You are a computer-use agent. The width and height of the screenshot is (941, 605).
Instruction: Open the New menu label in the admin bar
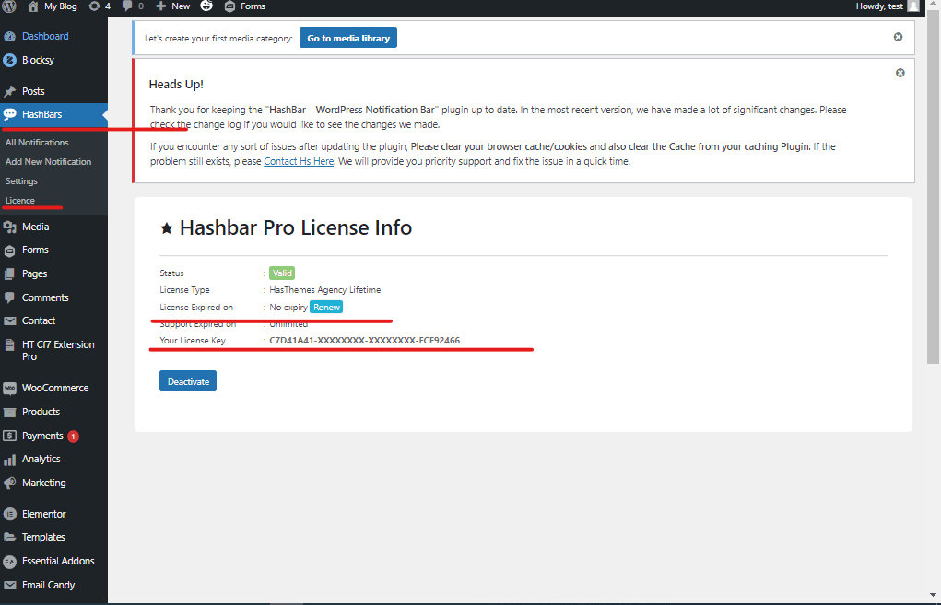tap(181, 6)
